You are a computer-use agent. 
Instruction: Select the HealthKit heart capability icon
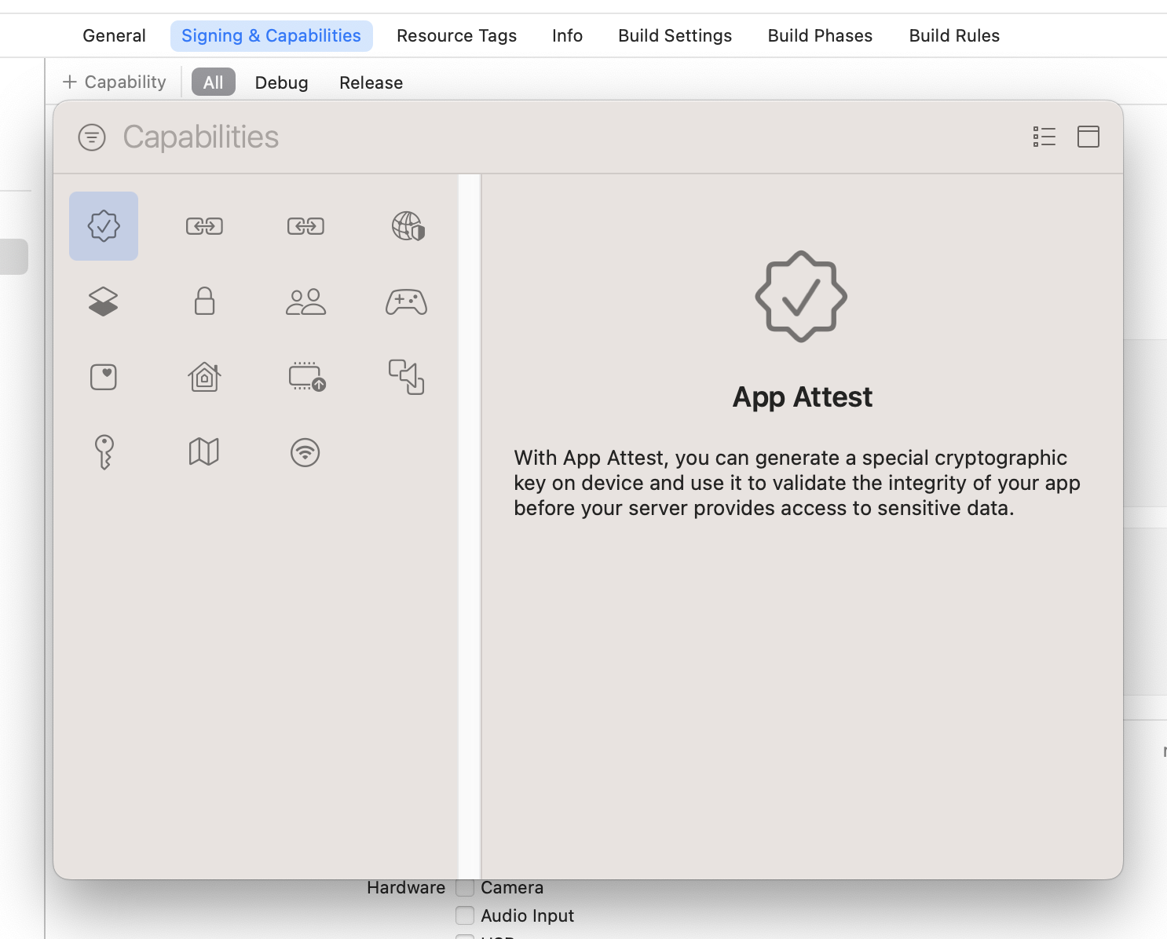pos(103,376)
